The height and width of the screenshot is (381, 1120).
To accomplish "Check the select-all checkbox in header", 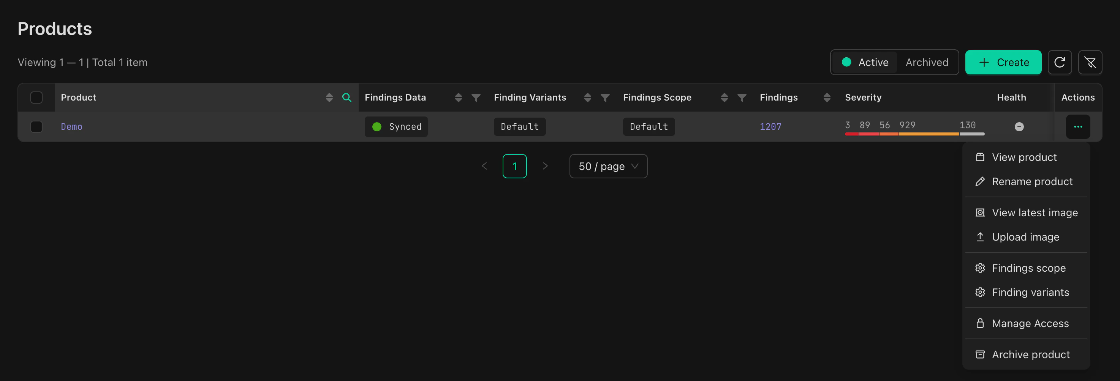I will (36, 97).
